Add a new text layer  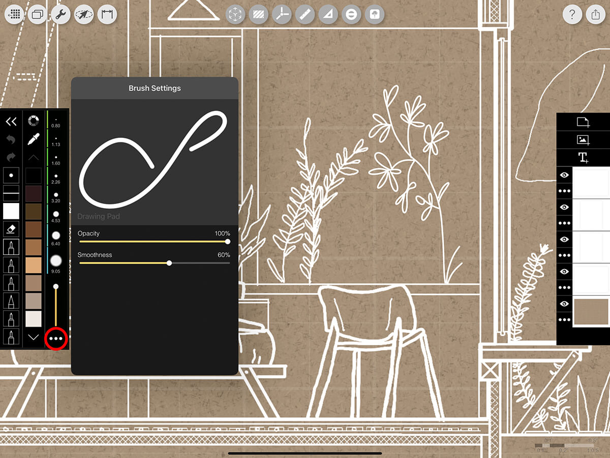click(583, 157)
